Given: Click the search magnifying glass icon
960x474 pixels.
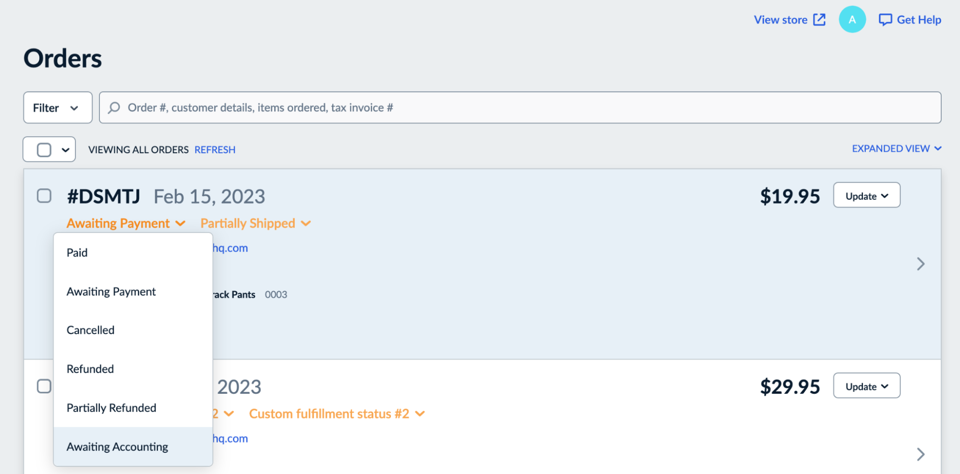Looking at the screenshot, I should pos(114,107).
